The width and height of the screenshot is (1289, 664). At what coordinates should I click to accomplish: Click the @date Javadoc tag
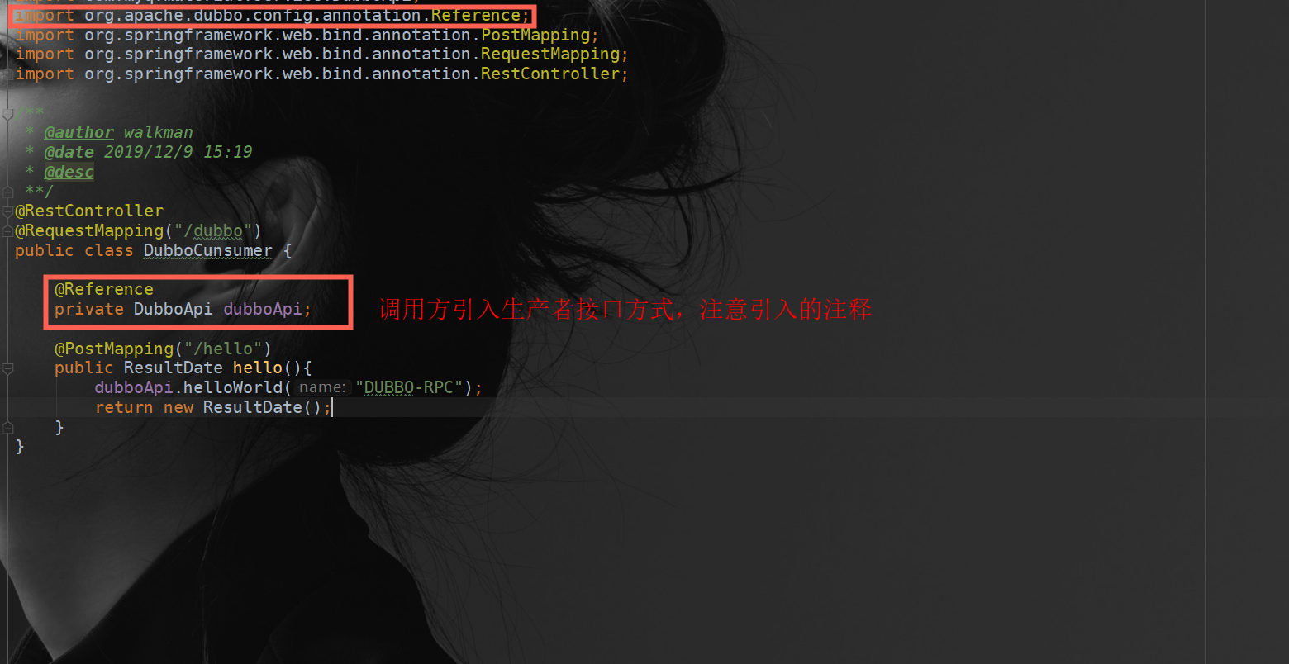69,152
